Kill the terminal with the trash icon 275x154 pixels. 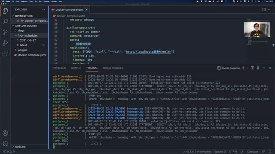pos(258,68)
